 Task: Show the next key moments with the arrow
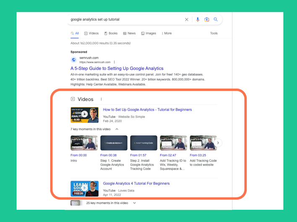pos(218,143)
